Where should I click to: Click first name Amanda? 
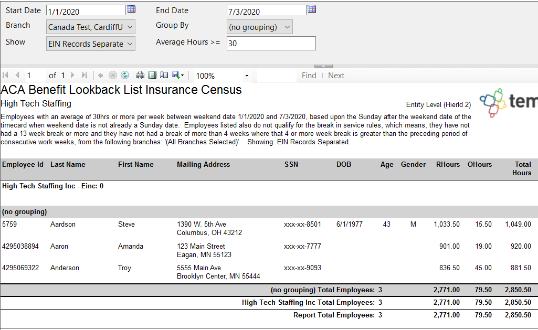click(130, 246)
